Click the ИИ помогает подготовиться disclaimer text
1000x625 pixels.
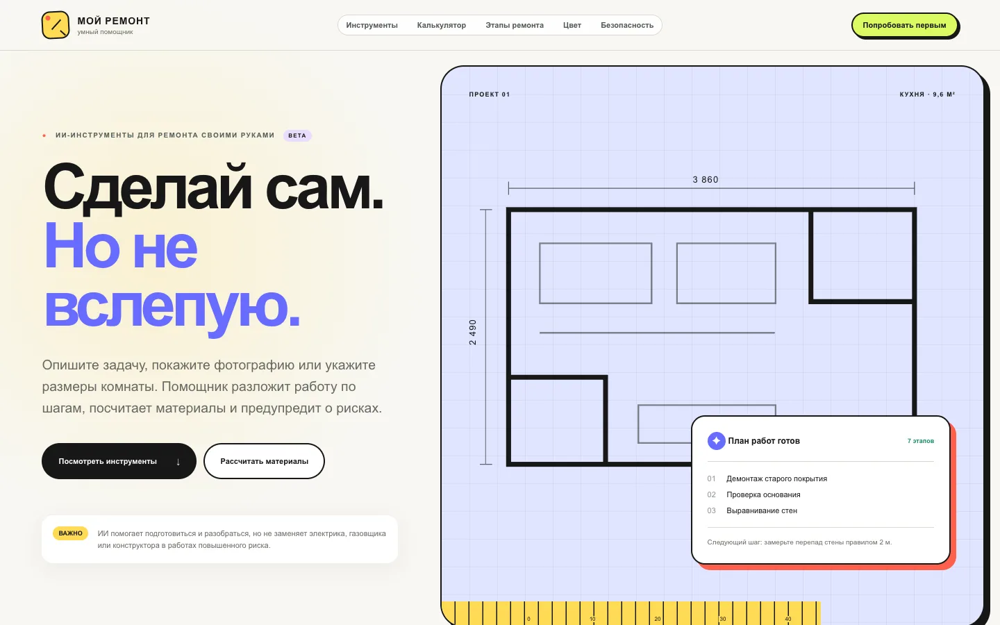(242, 540)
